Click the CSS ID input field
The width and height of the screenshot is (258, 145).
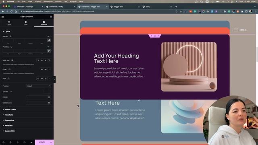point(37,97)
